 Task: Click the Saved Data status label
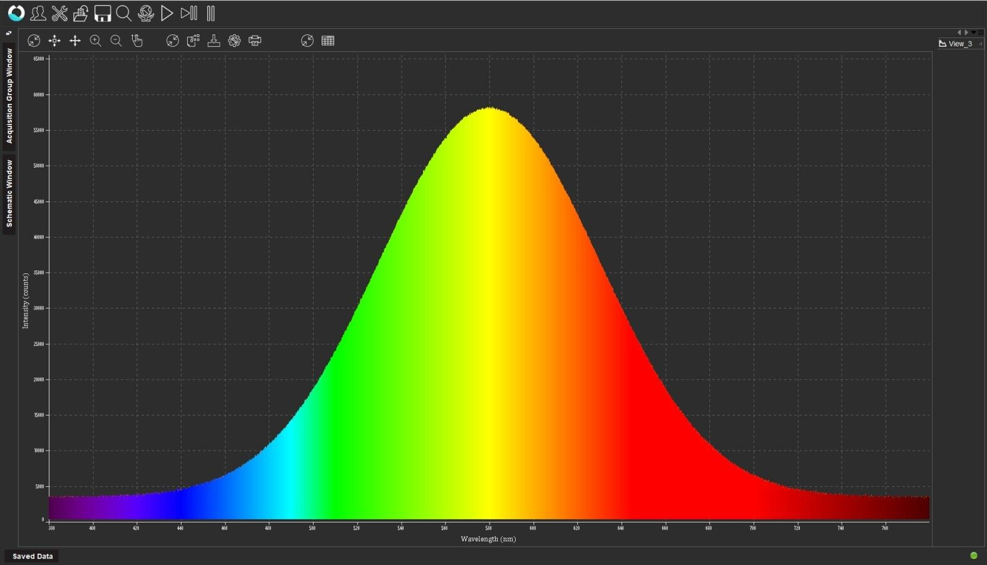(33, 556)
